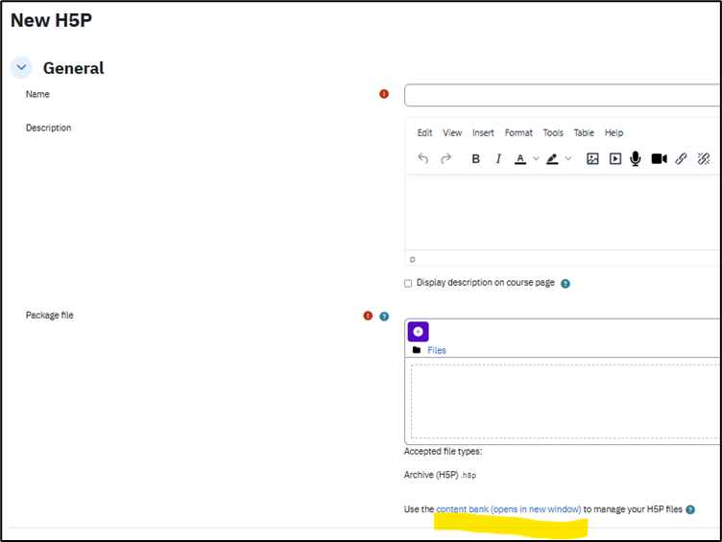Open the Format menu in editor
Screen dimensions: 722x542
(x=518, y=133)
